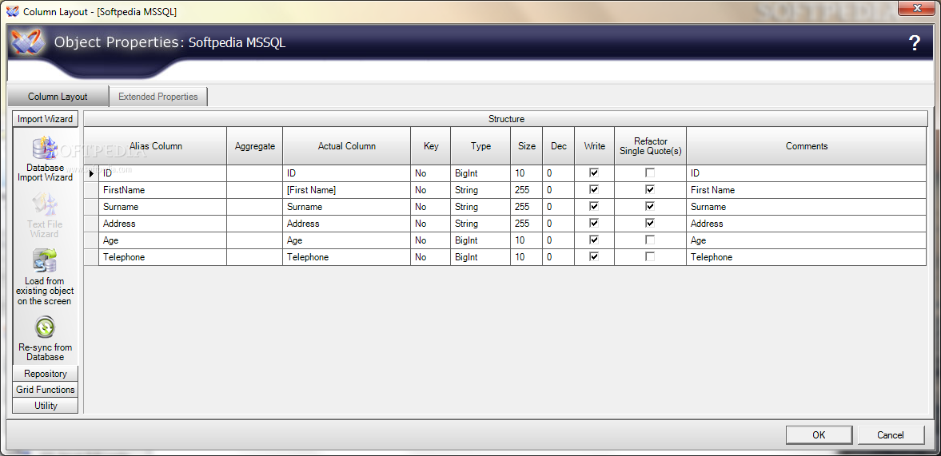
Task: Uncheck Write checkbox for Age row
Action: tap(594, 240)
